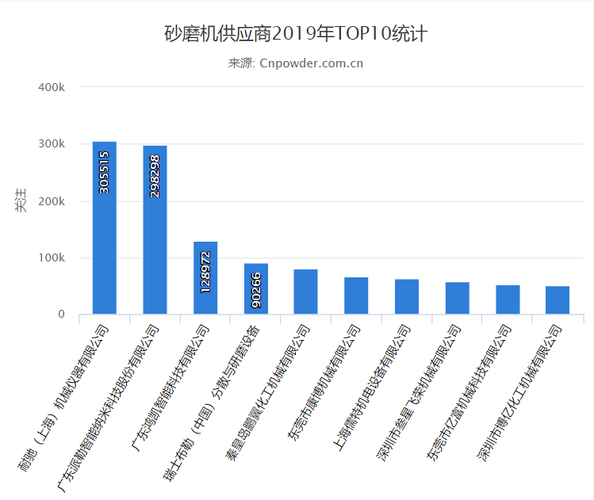
Task: Select the 深圳市博亿化工机械有限公司 bar
Action: point(558,301)
